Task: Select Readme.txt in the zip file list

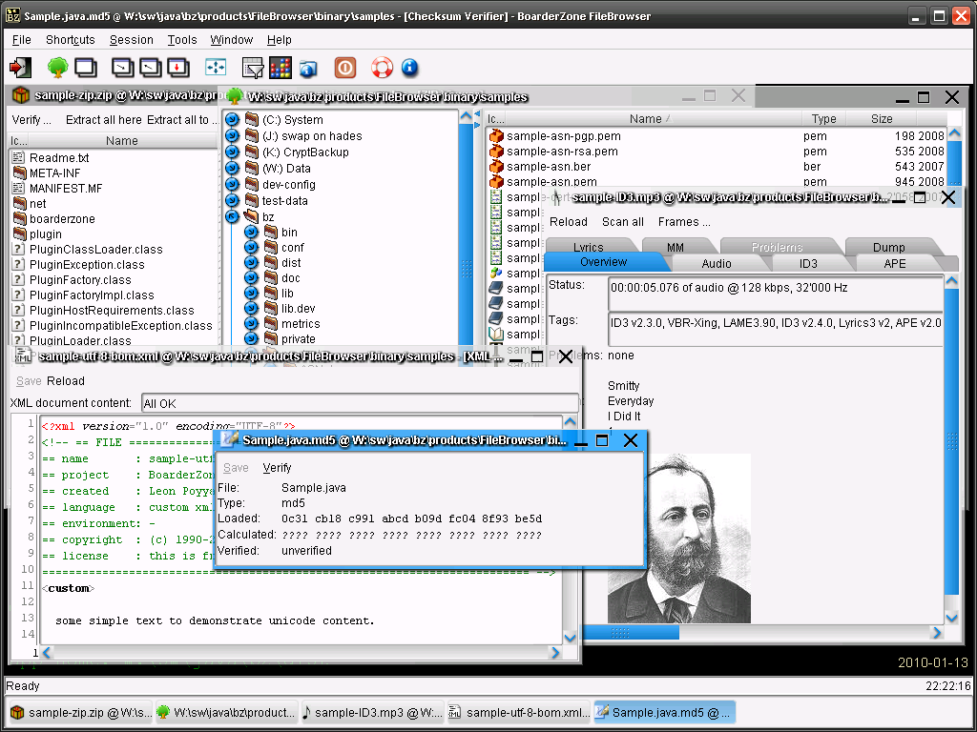Action: [x=59, y=157]
